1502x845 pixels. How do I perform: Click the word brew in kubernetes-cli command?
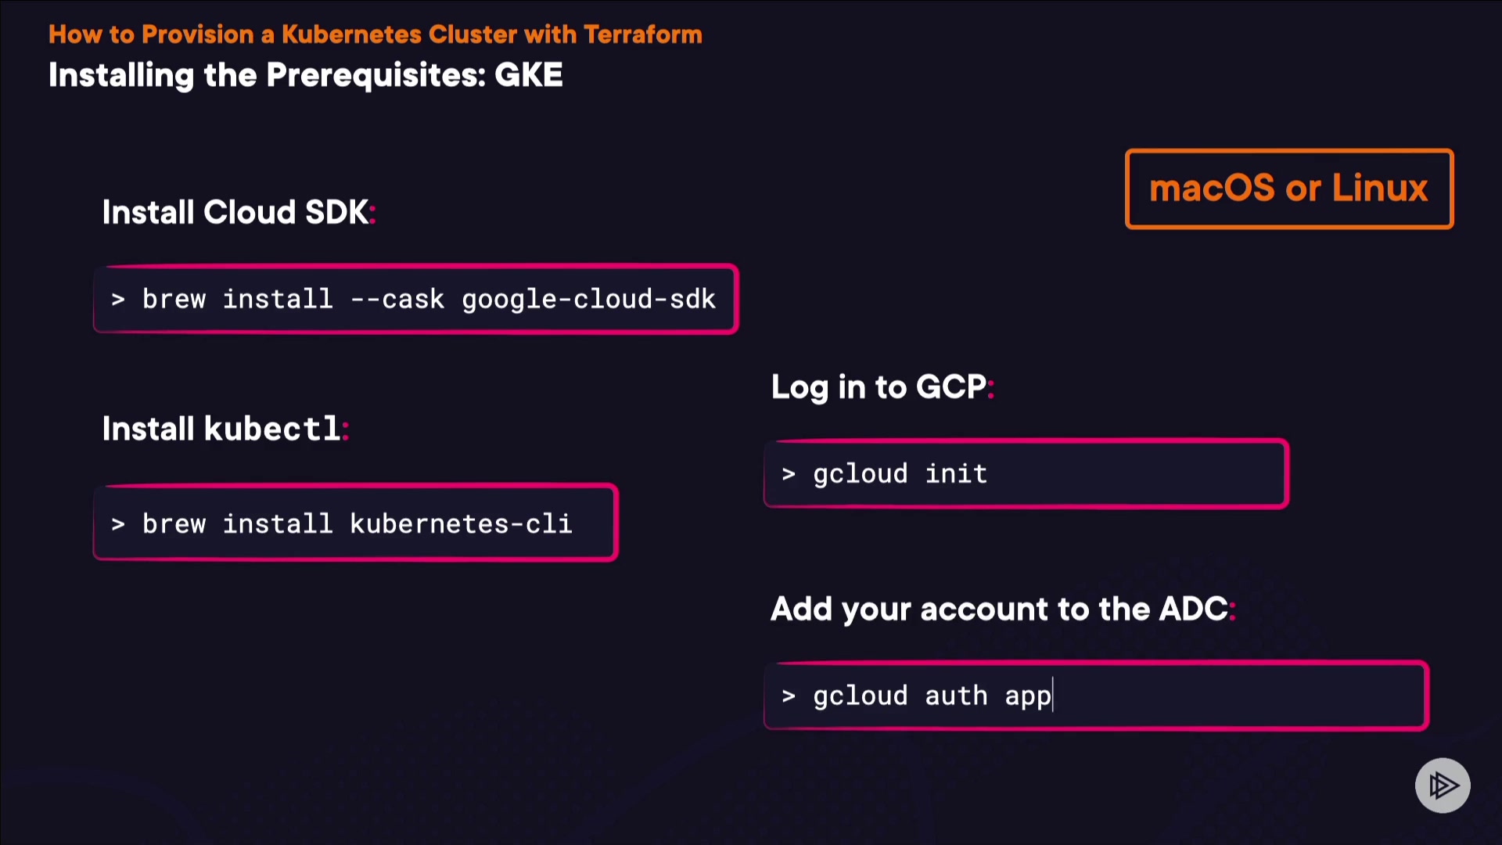point(174,524)
